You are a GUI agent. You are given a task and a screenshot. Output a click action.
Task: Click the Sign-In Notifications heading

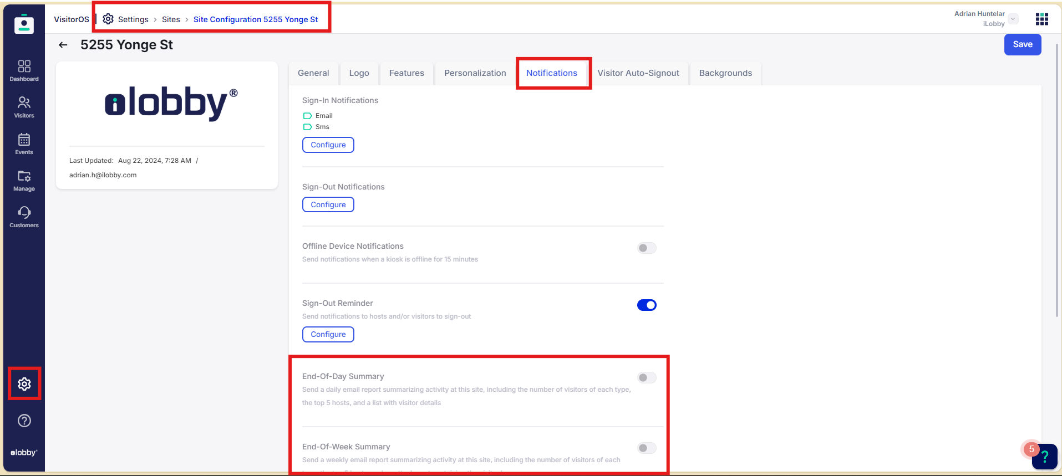click(340, 100)
